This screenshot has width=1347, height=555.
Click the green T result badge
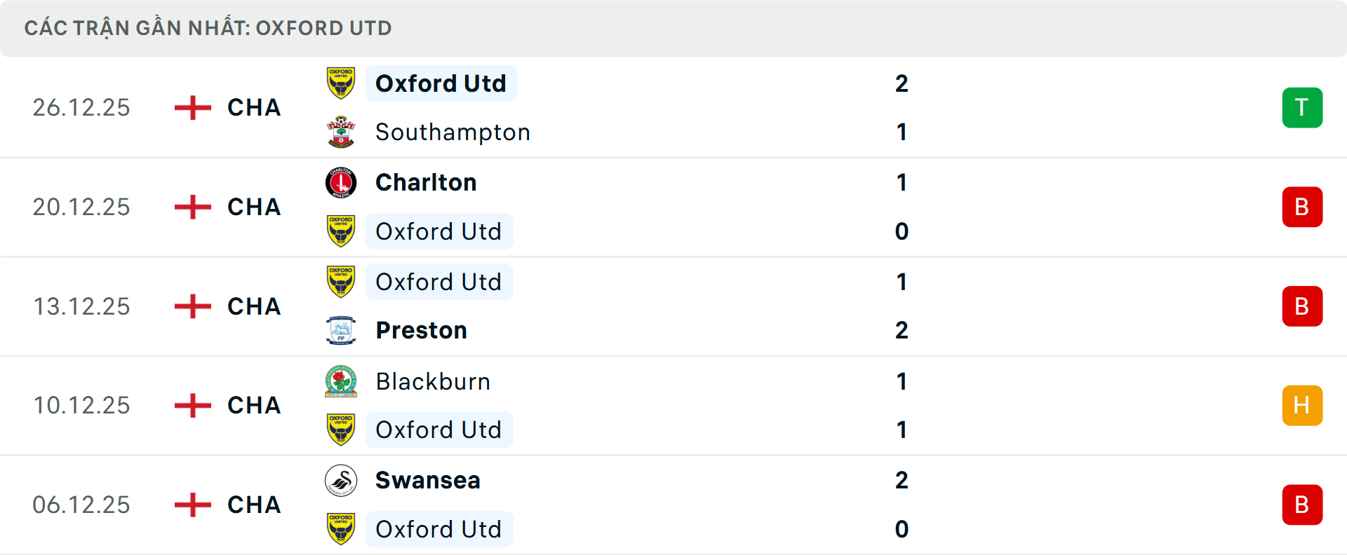pyautogui.click(x=1302, y=108)
